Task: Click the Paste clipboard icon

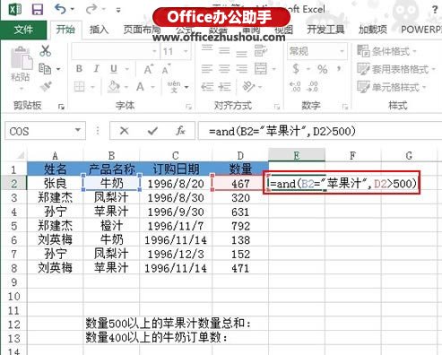Action: [x=21, y=58]
